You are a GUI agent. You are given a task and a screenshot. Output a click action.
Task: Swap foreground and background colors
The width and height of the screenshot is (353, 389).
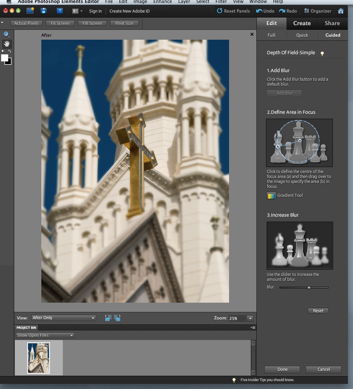coord(10,51)
